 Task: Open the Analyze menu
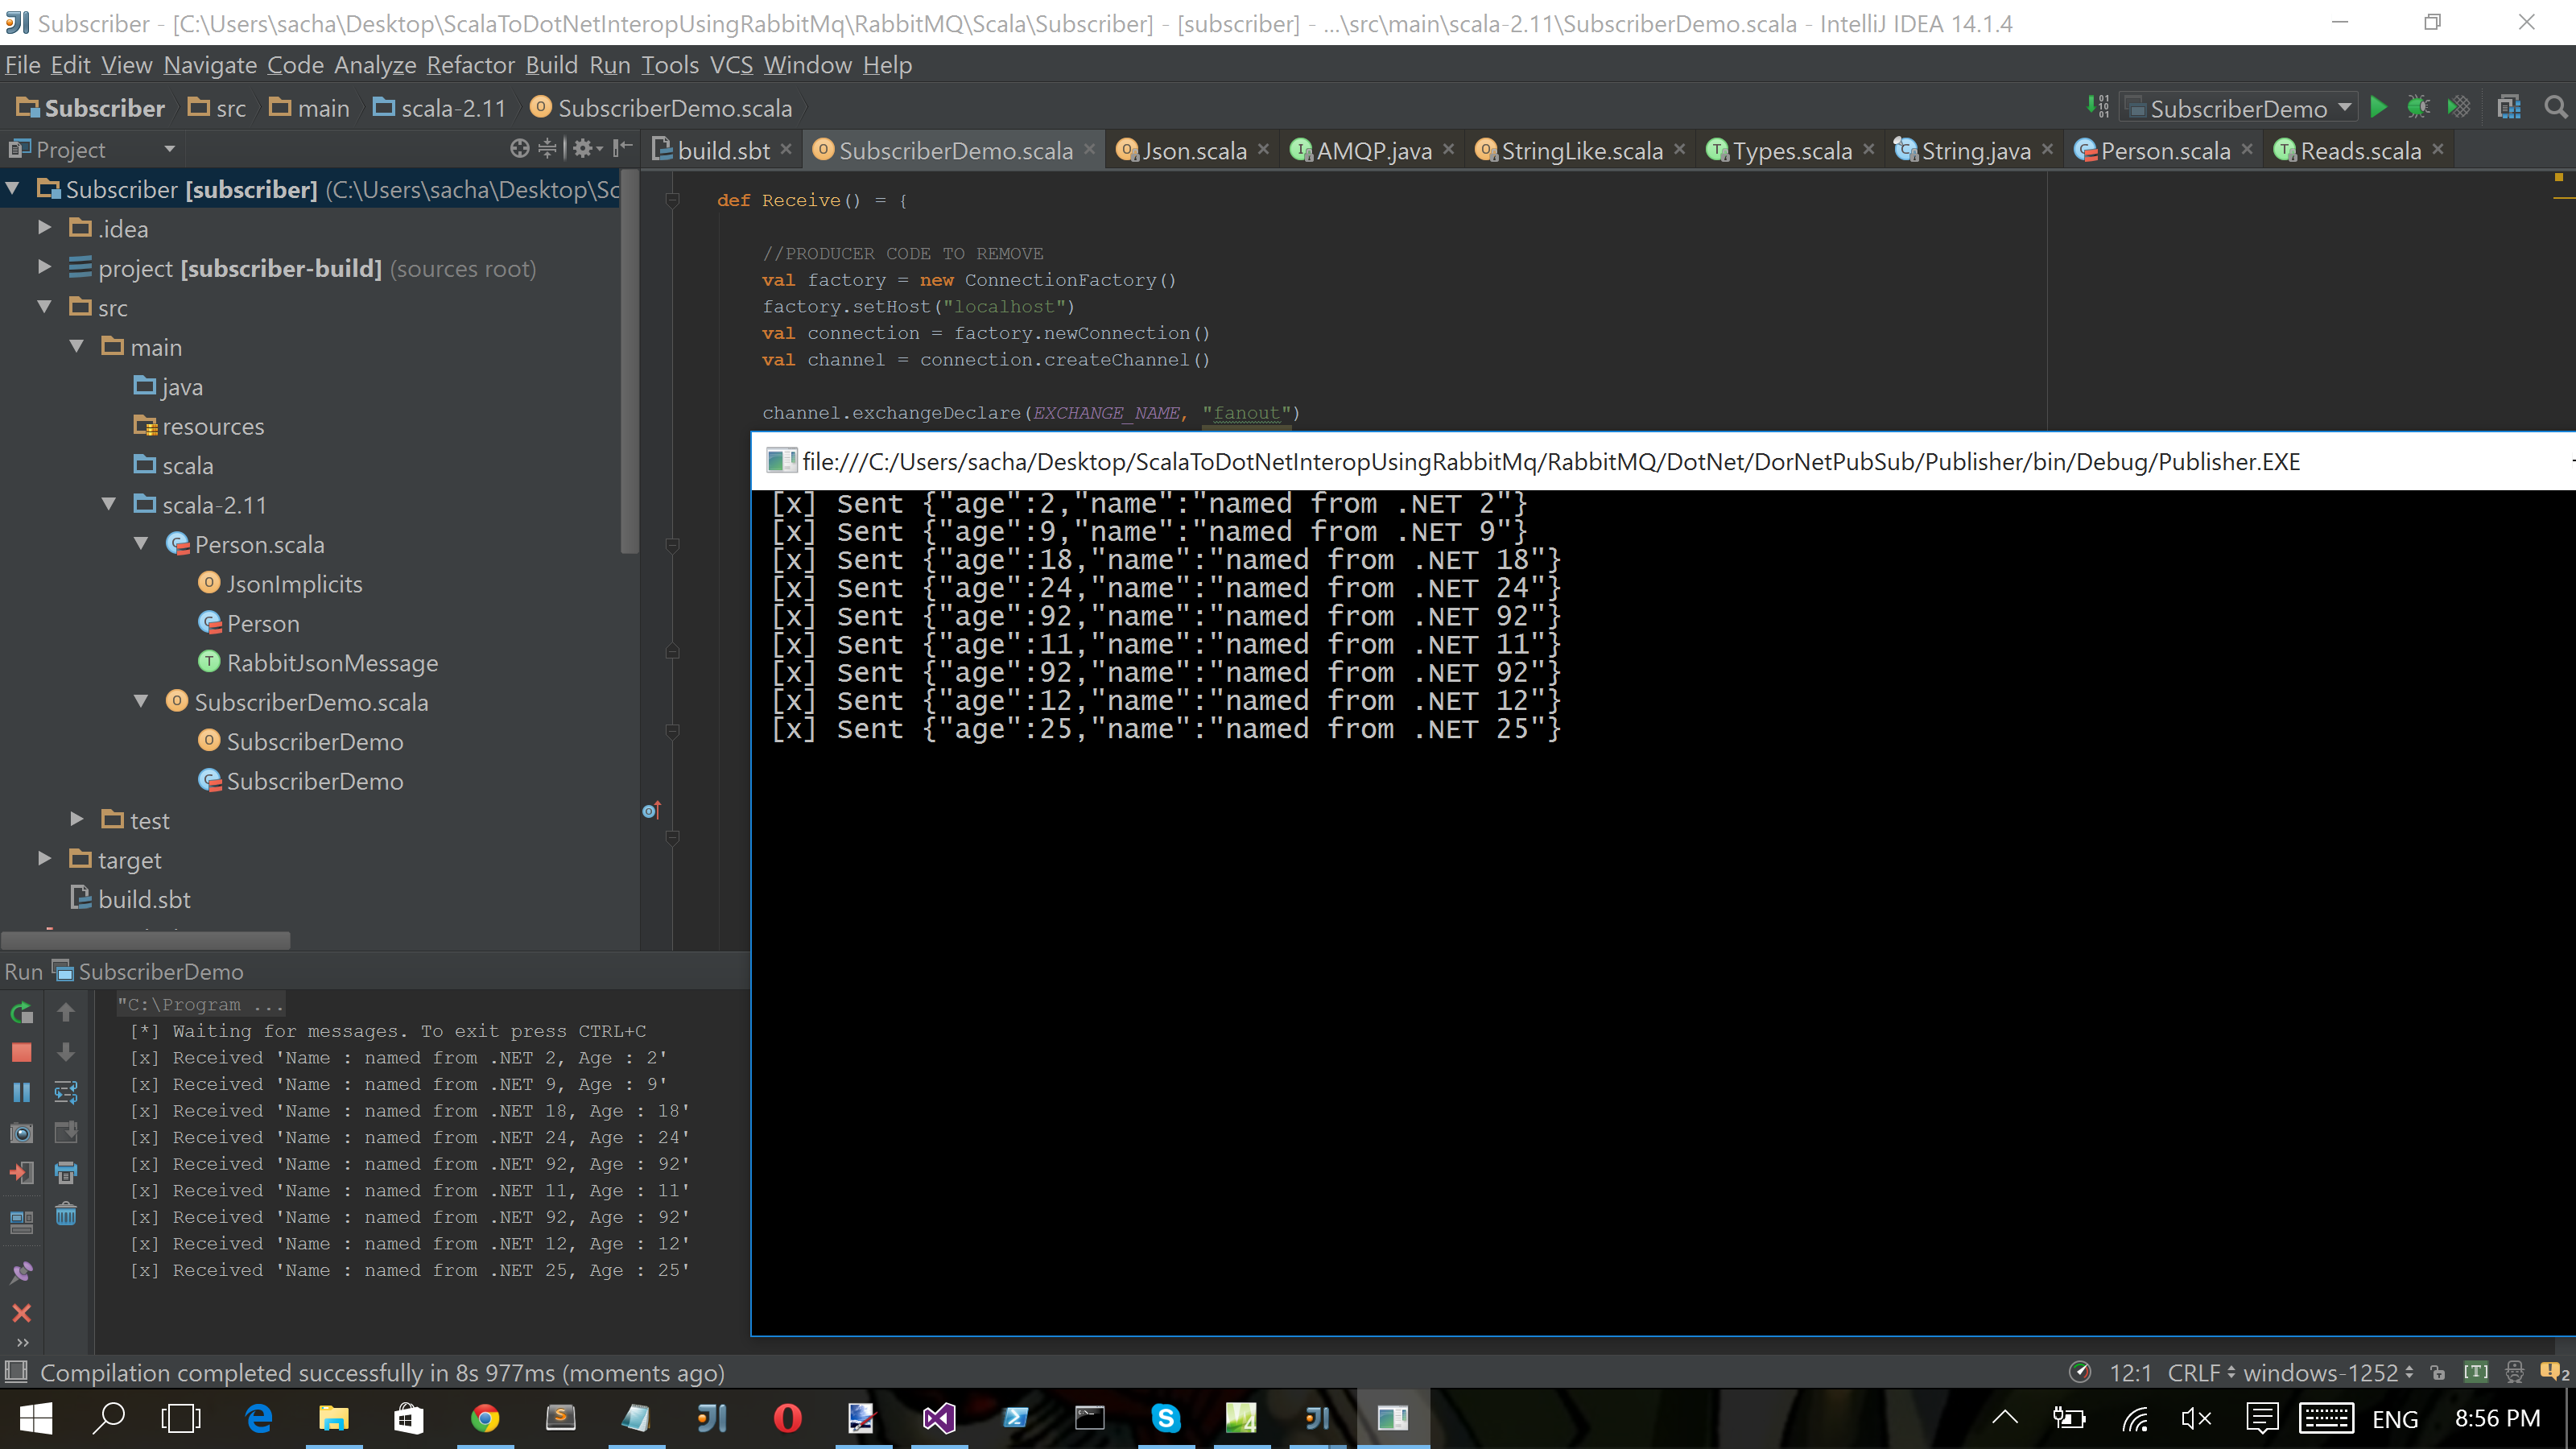(375, 65)
